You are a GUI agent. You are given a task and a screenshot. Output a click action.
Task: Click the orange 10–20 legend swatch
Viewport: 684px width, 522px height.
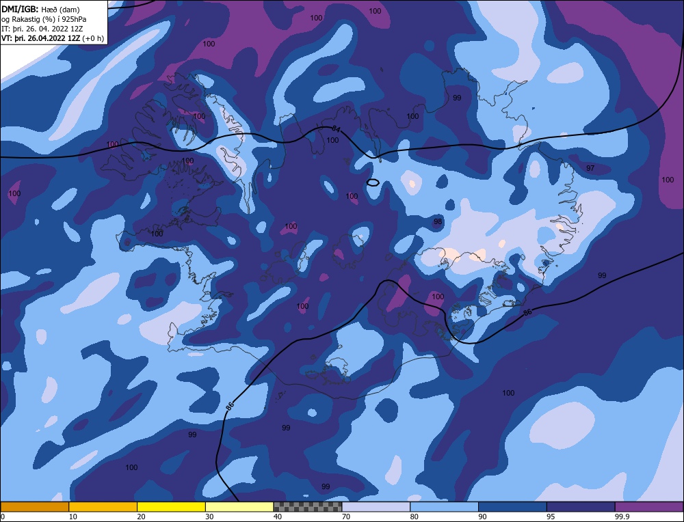point(103,507)
